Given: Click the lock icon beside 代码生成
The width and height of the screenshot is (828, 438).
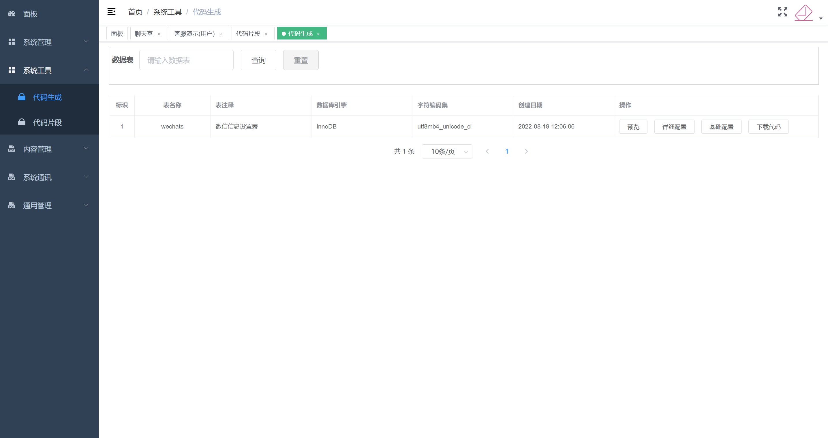Looking at the screenshot, I should (x=22, y=97).
